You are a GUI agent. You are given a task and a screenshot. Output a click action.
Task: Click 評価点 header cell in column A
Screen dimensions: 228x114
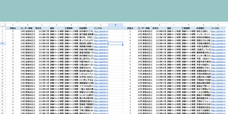tap(13, 28)
